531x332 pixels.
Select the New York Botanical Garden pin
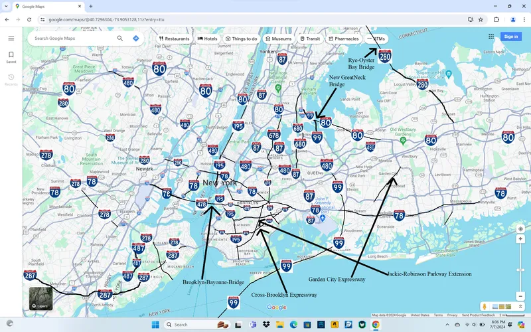[x=278, y=88]
